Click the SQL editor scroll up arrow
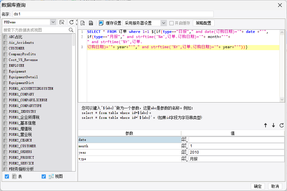Image resolution: width=287 pixels, height=191 pixels. pyautogui.click(x=282, y=32)
